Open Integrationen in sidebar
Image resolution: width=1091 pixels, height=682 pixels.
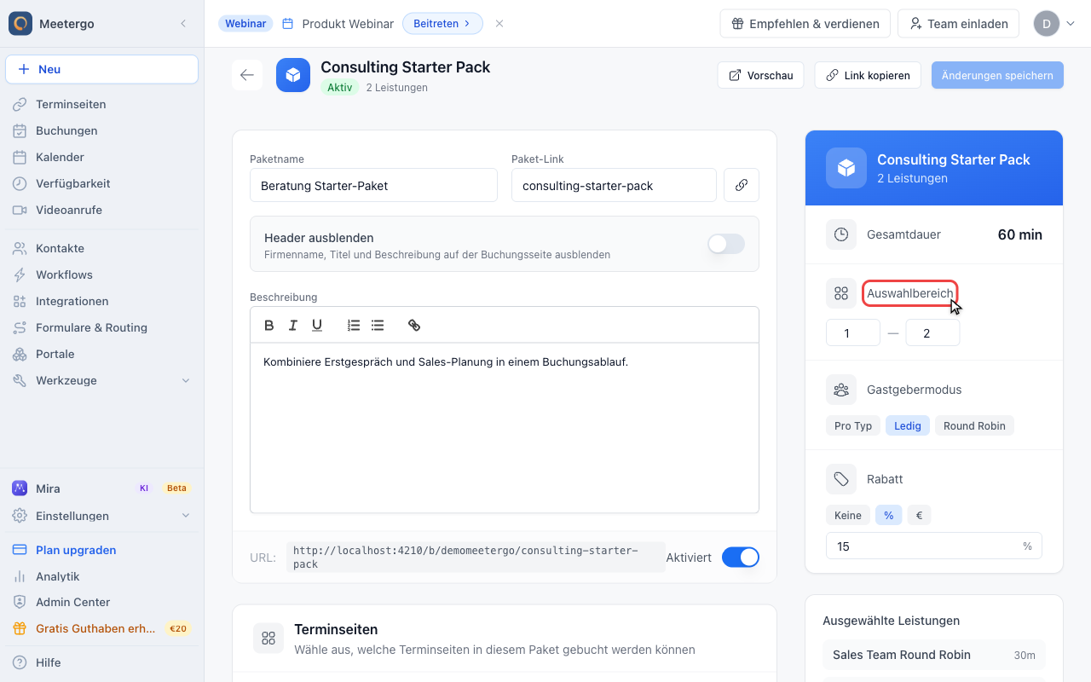[x=102, y=301]
